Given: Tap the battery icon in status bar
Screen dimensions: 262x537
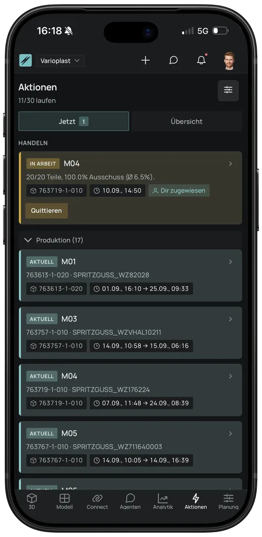Looking at the screenshot, I should click(x=220, y=31).
